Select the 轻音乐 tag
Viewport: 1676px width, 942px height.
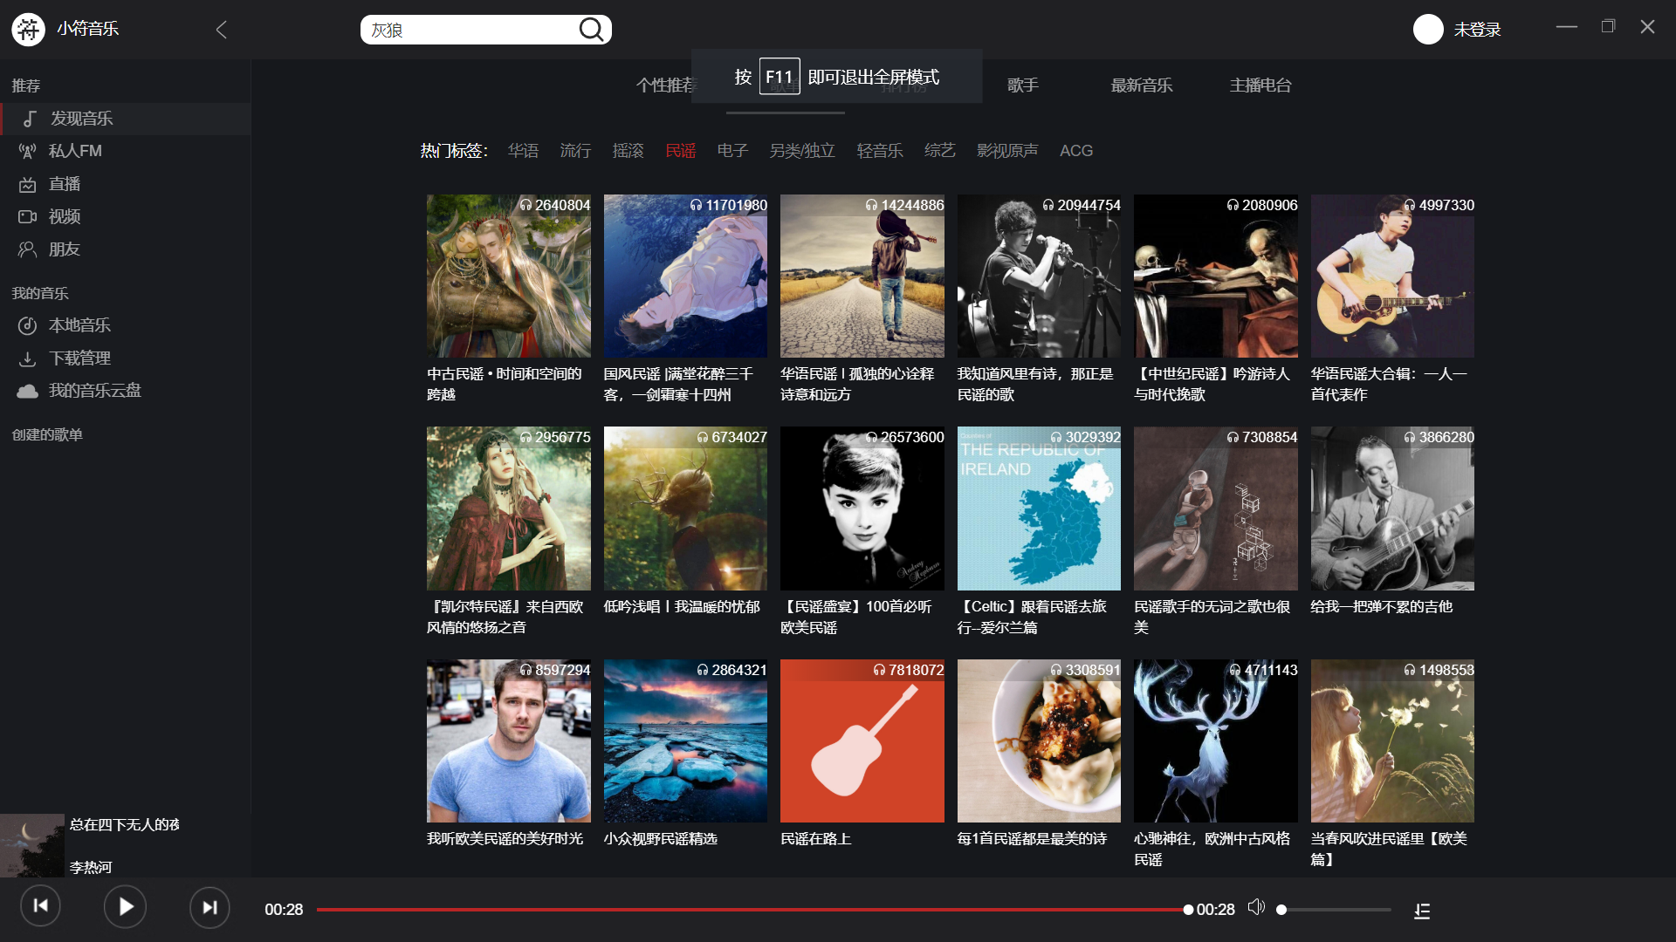point(880,151)
